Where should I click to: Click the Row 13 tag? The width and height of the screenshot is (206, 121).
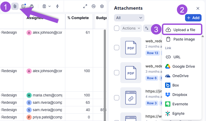(153, 53)
